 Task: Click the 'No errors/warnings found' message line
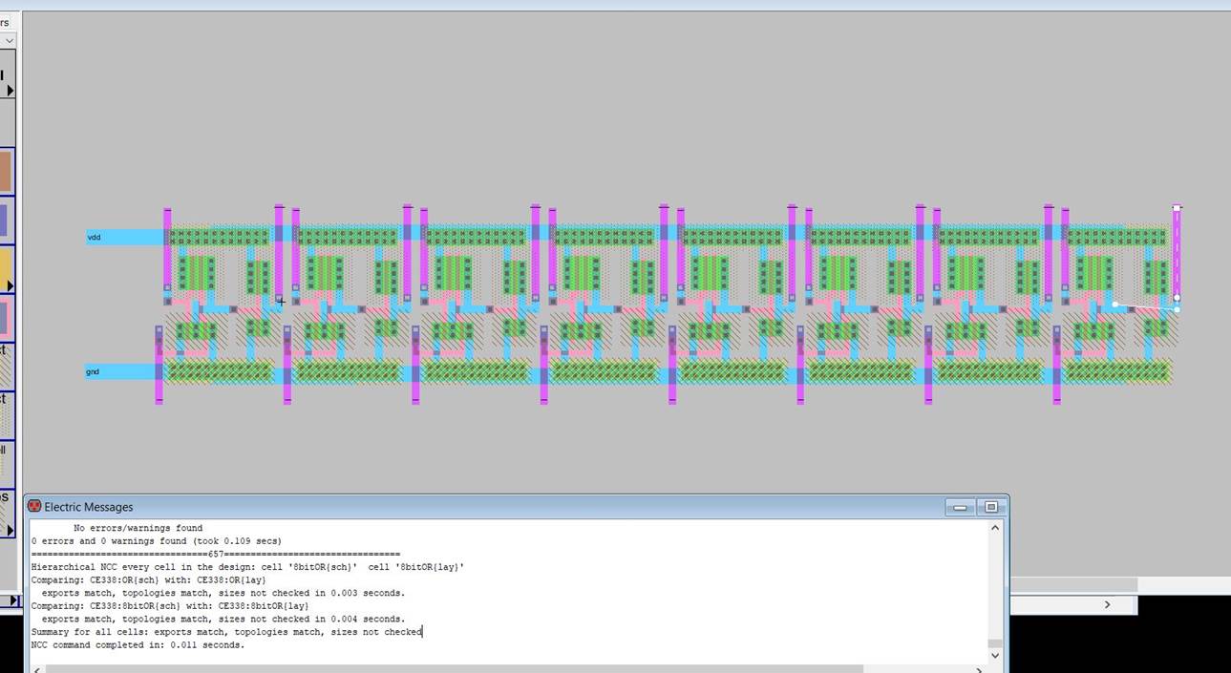138,528
